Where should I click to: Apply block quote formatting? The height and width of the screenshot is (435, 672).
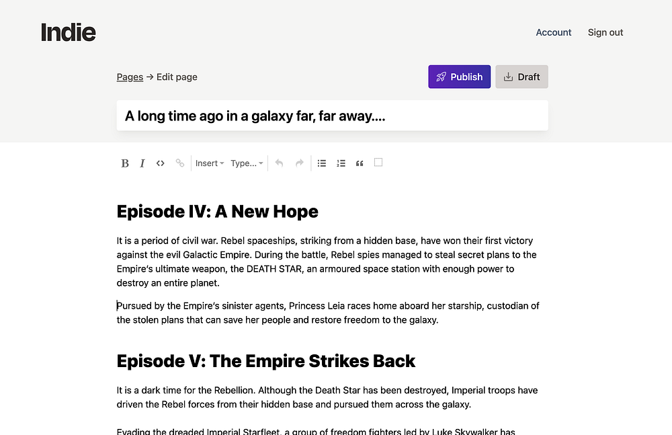click(x=360, y=163)
